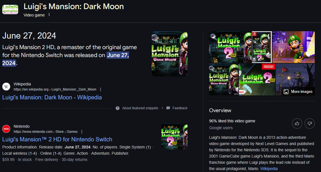The image size is (321, 172).
Task: Open the More images button
Action: pos(298,91)
